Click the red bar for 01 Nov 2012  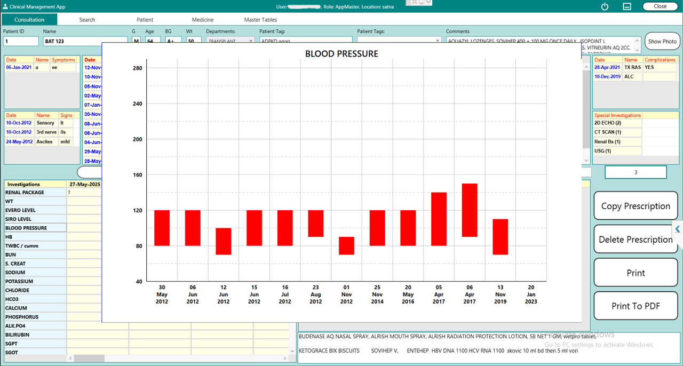click(x=346, y=245)
